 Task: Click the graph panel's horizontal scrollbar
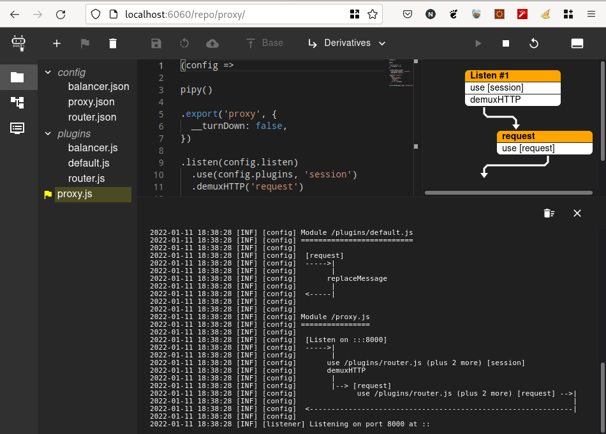[507, 192]
